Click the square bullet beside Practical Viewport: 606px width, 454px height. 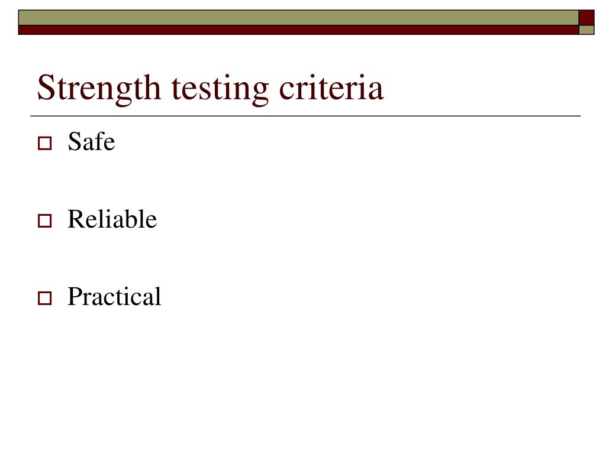(44, 299)
